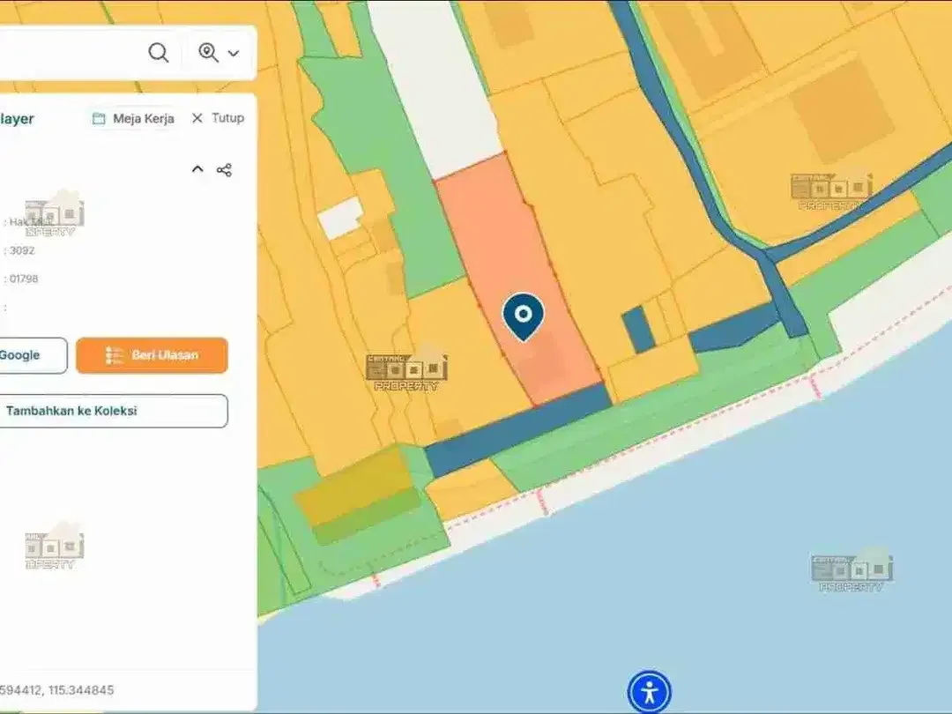Share the parcel using share icon
The height and width of the screenshot is (714, 952).
224,170
